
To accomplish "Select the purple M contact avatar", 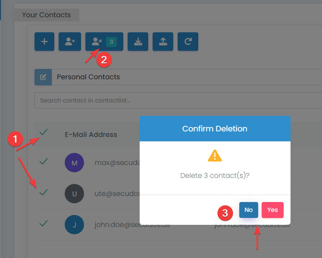I will coord(74,163).
